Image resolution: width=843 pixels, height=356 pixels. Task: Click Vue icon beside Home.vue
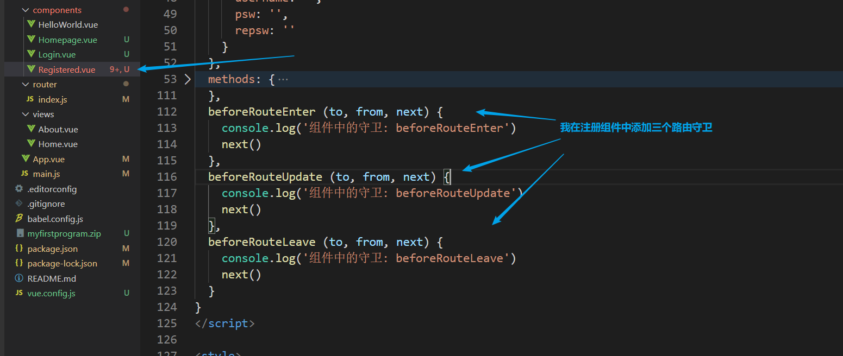click(31, 144)
